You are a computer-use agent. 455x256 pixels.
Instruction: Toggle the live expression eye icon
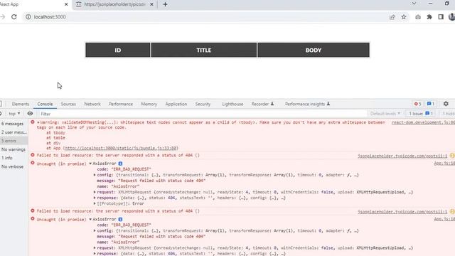click(30, 114)
